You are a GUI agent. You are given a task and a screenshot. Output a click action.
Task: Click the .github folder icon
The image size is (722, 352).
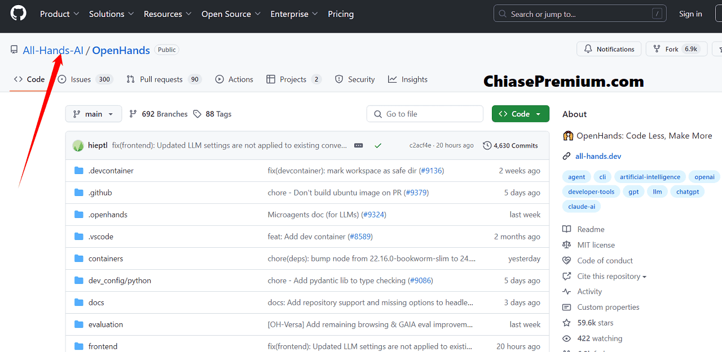point(79,193)
